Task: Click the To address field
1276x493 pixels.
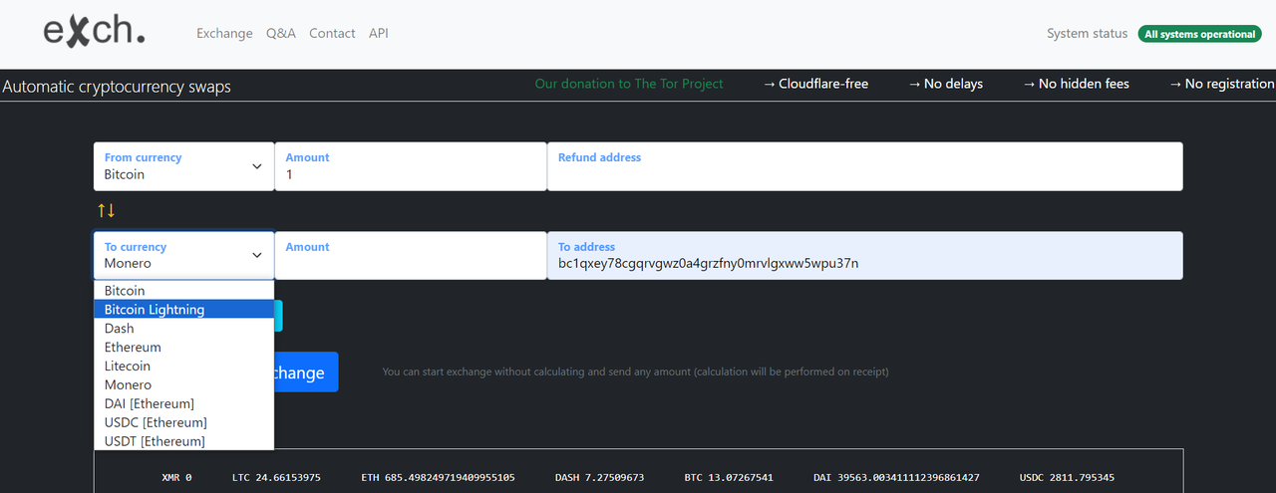Action: pyautogui.click(x=865, y=256)
